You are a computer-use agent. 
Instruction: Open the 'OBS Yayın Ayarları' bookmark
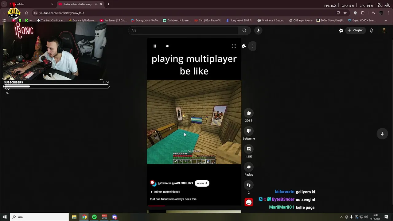point(301,21)
